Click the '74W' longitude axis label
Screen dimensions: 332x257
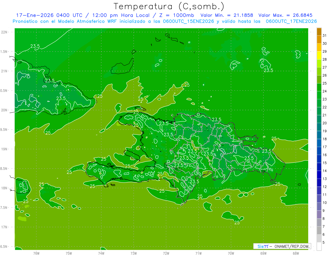101,253
